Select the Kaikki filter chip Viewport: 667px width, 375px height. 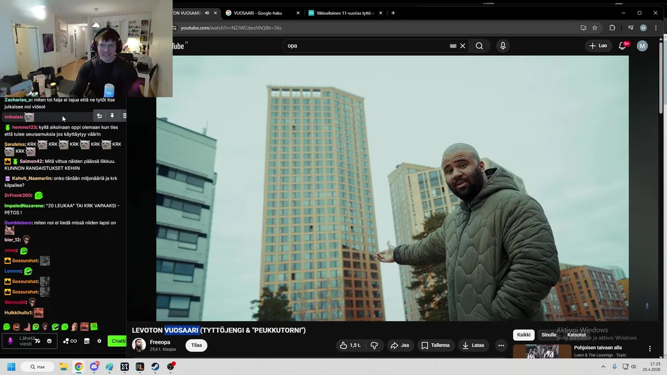(x=524, y=335)
